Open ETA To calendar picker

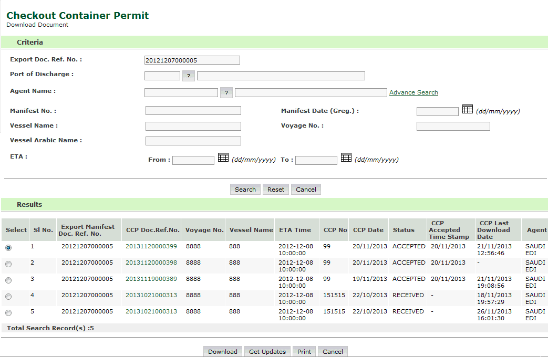coord(346,157)
